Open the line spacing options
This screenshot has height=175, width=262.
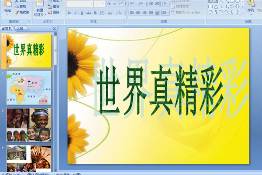point(165,3)
